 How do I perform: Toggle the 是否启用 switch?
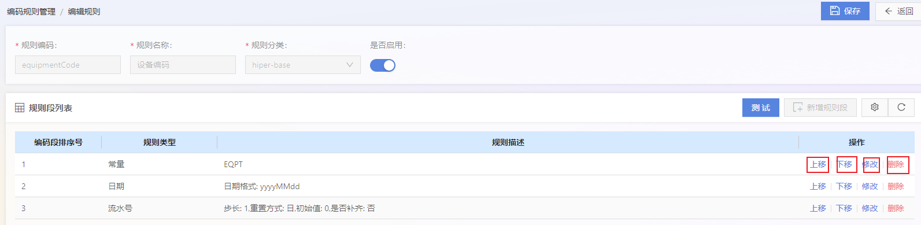382,65
